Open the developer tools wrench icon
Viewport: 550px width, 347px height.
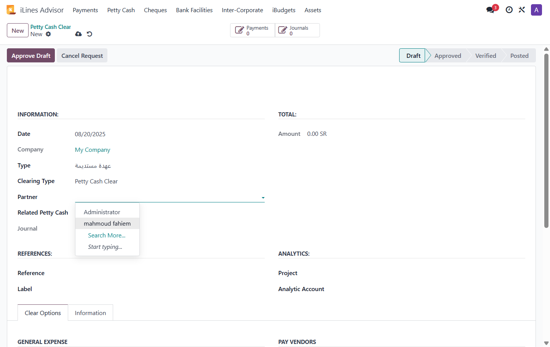(522, 10)
